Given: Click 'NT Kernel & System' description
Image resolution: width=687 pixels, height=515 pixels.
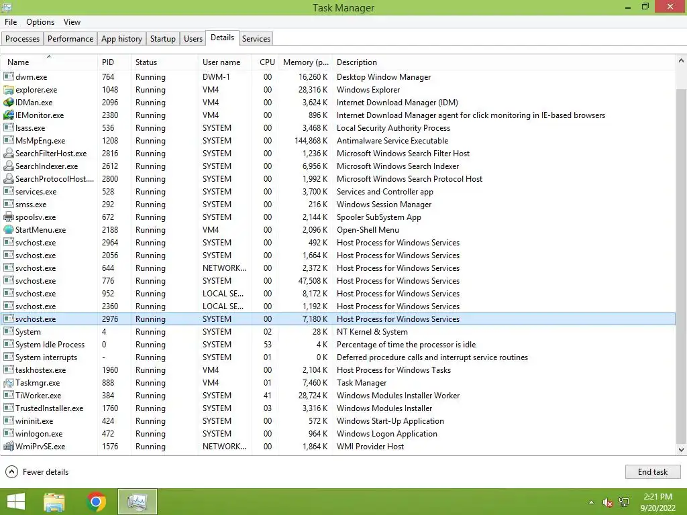Looking at the screenshot, I should click(x=372, y=331).
